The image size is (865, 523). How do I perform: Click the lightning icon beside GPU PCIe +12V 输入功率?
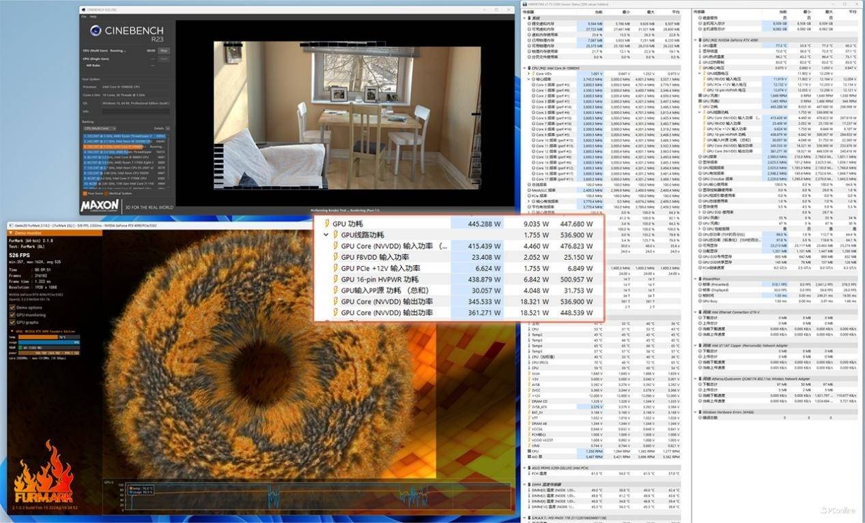tap(335, 269)
